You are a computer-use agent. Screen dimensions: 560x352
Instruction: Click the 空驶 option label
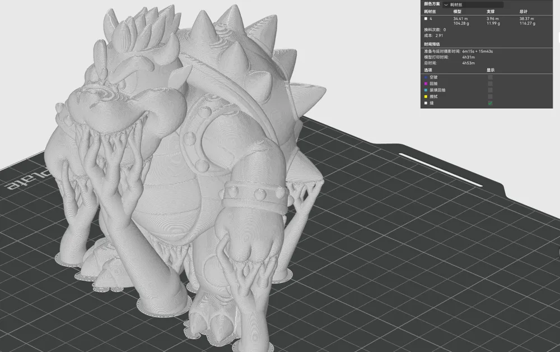pyautogui.click(x=433, y=77)
